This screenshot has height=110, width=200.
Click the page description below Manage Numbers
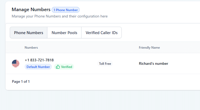click(x=60, y=16)
